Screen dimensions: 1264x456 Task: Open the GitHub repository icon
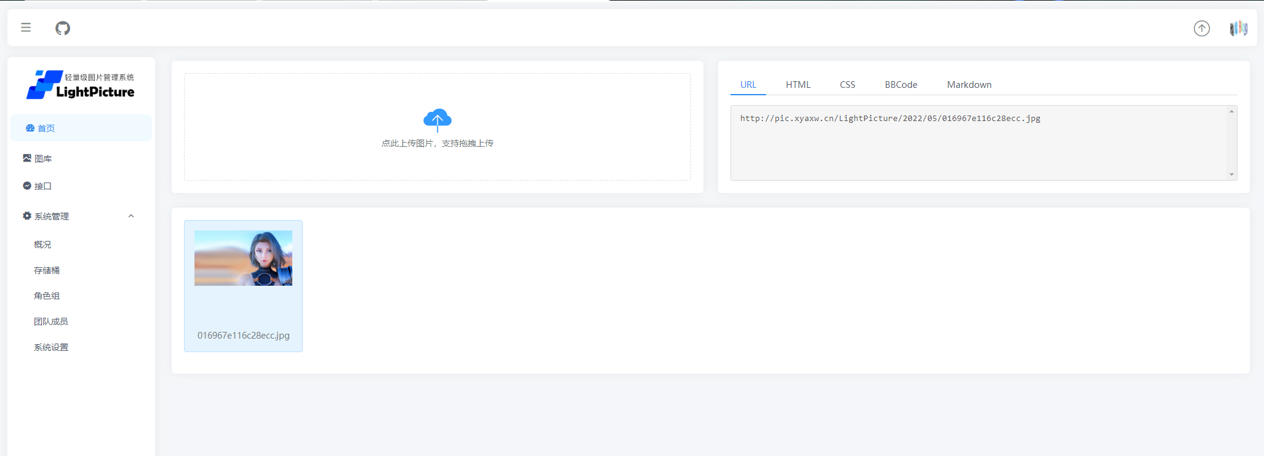pyautogui.click(x=63, y=28)
